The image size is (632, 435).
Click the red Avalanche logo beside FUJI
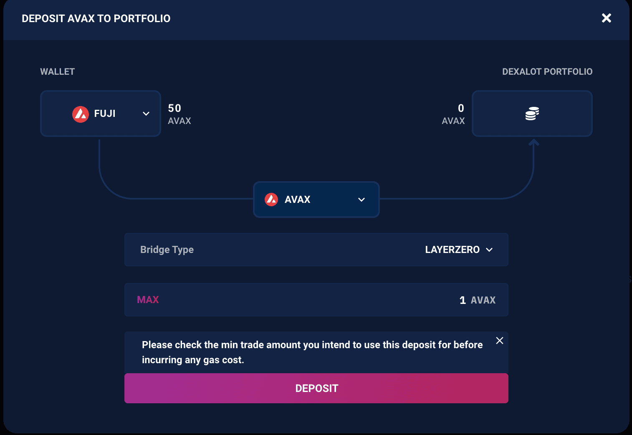(x=81, y=114)
